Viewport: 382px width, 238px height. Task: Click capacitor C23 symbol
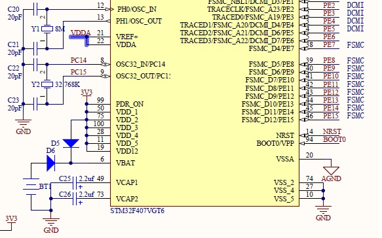pos(35,104)
